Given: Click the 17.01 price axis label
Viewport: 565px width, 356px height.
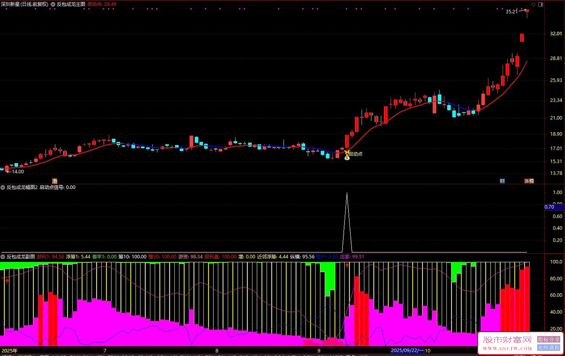Looking at the screenshot, I should [556, 148].
